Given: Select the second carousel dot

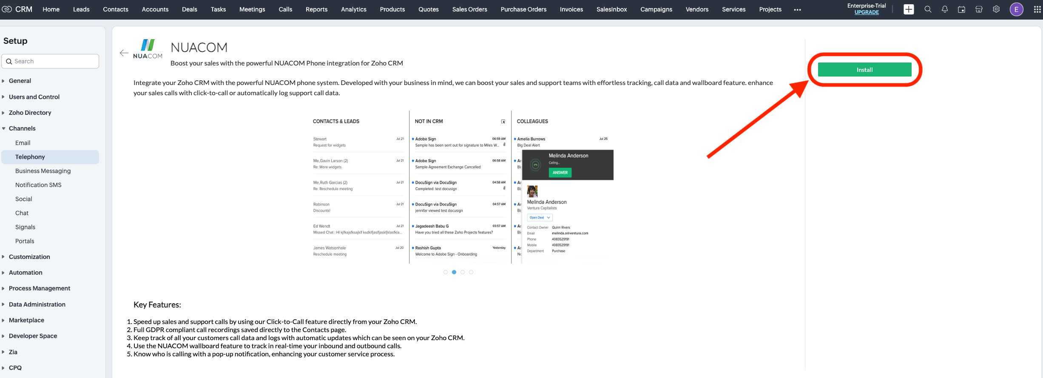Looking at the screenshot, I should point(454,272).
